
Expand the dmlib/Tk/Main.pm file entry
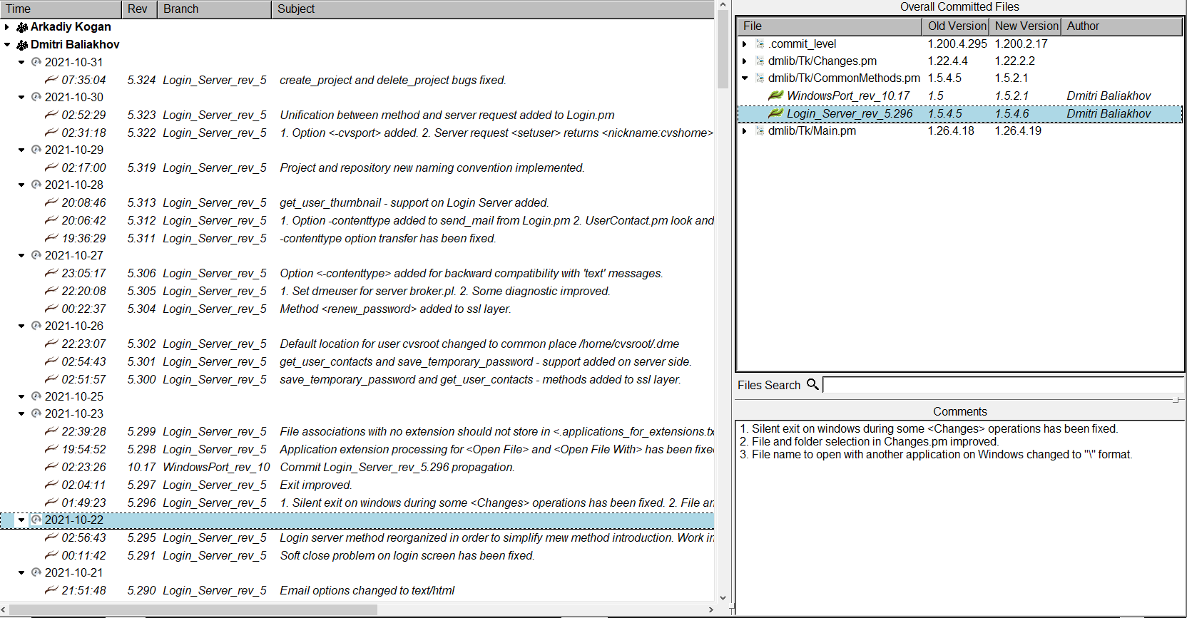pos(745,131)
